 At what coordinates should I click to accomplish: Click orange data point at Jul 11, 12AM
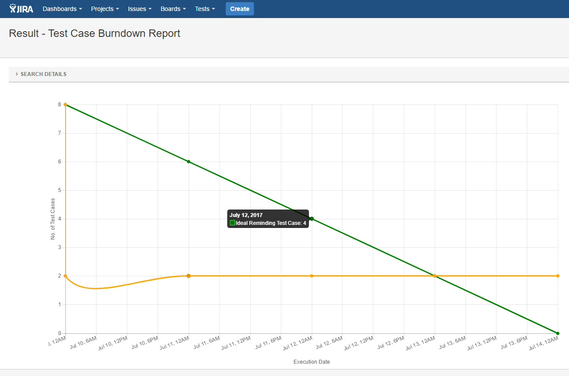coord(188,276)
